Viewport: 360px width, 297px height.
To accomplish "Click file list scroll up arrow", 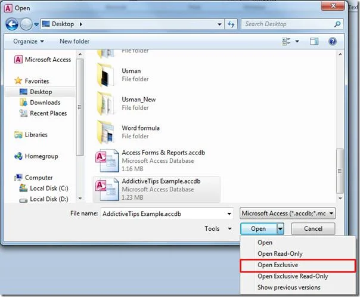I will click(340, 54).
